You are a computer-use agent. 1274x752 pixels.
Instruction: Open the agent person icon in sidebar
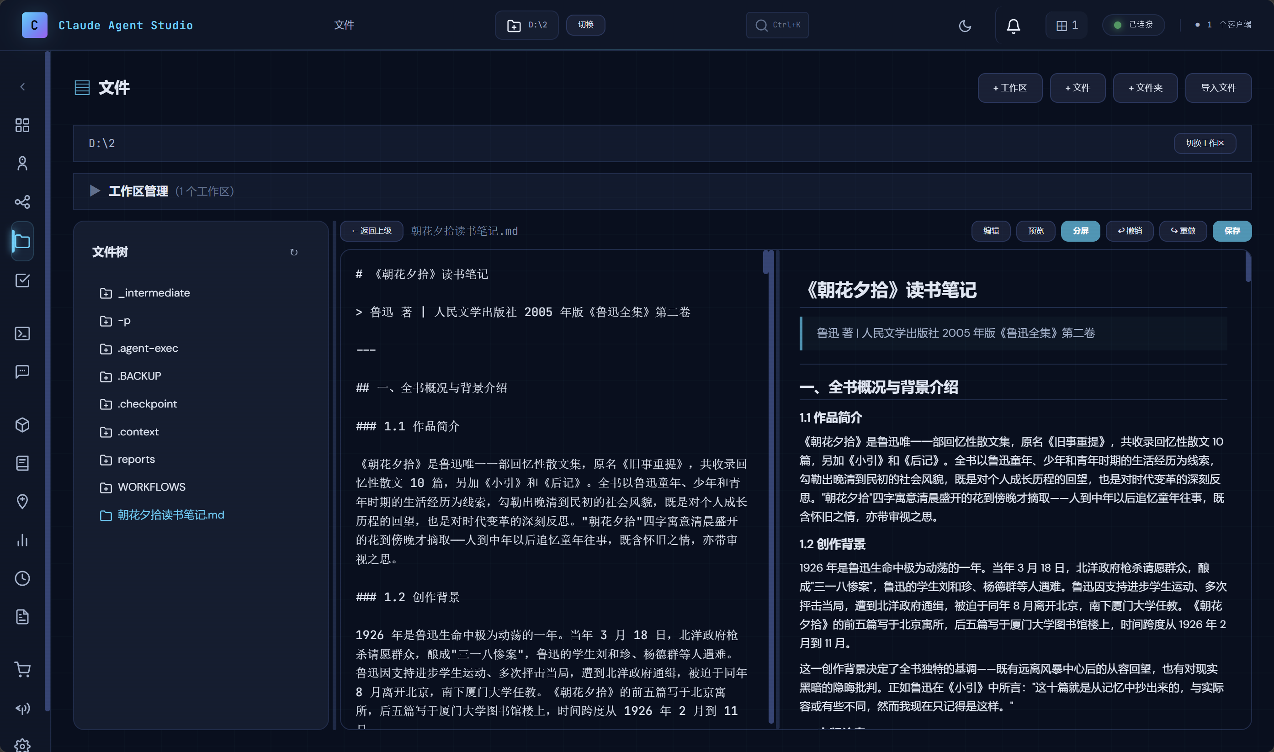[x=22, y=163]
